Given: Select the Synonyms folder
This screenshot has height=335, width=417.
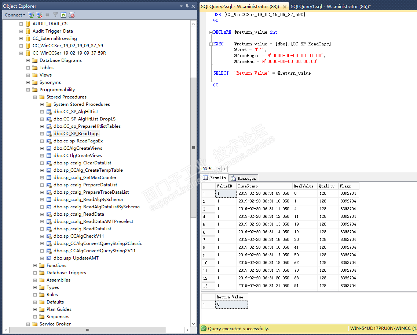Looking at the screenshot, I should tap(50, 82).
